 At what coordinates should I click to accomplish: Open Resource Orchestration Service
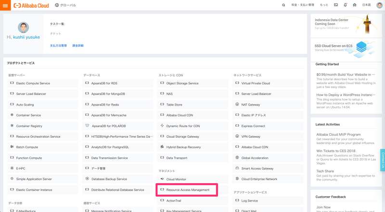(x=42, y=136)
